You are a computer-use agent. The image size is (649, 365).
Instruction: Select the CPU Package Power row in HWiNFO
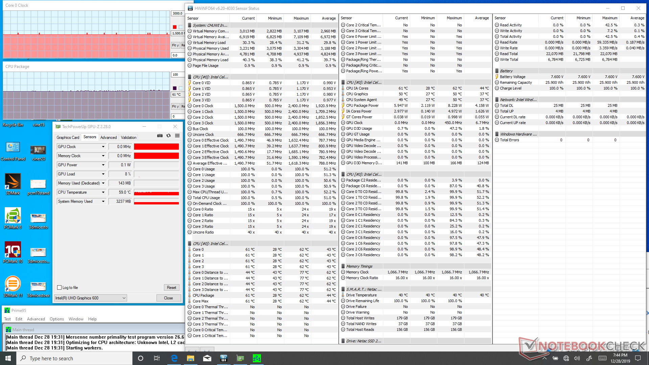click(415, 105)
